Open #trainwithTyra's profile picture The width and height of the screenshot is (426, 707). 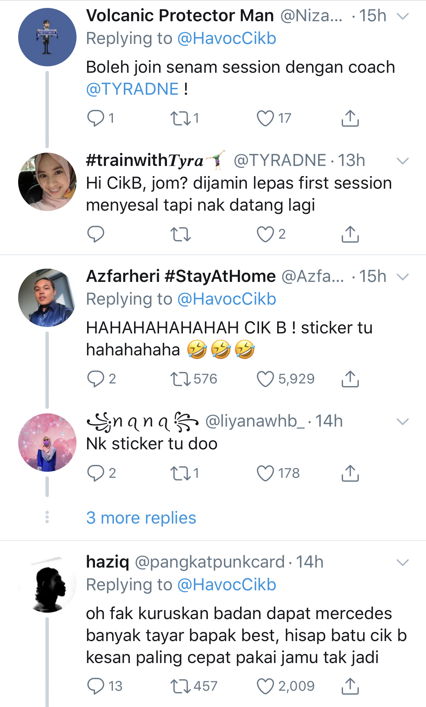click(47, 182)
